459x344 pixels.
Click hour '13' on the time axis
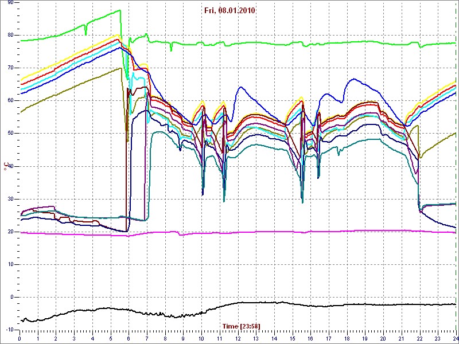(256, 337)
